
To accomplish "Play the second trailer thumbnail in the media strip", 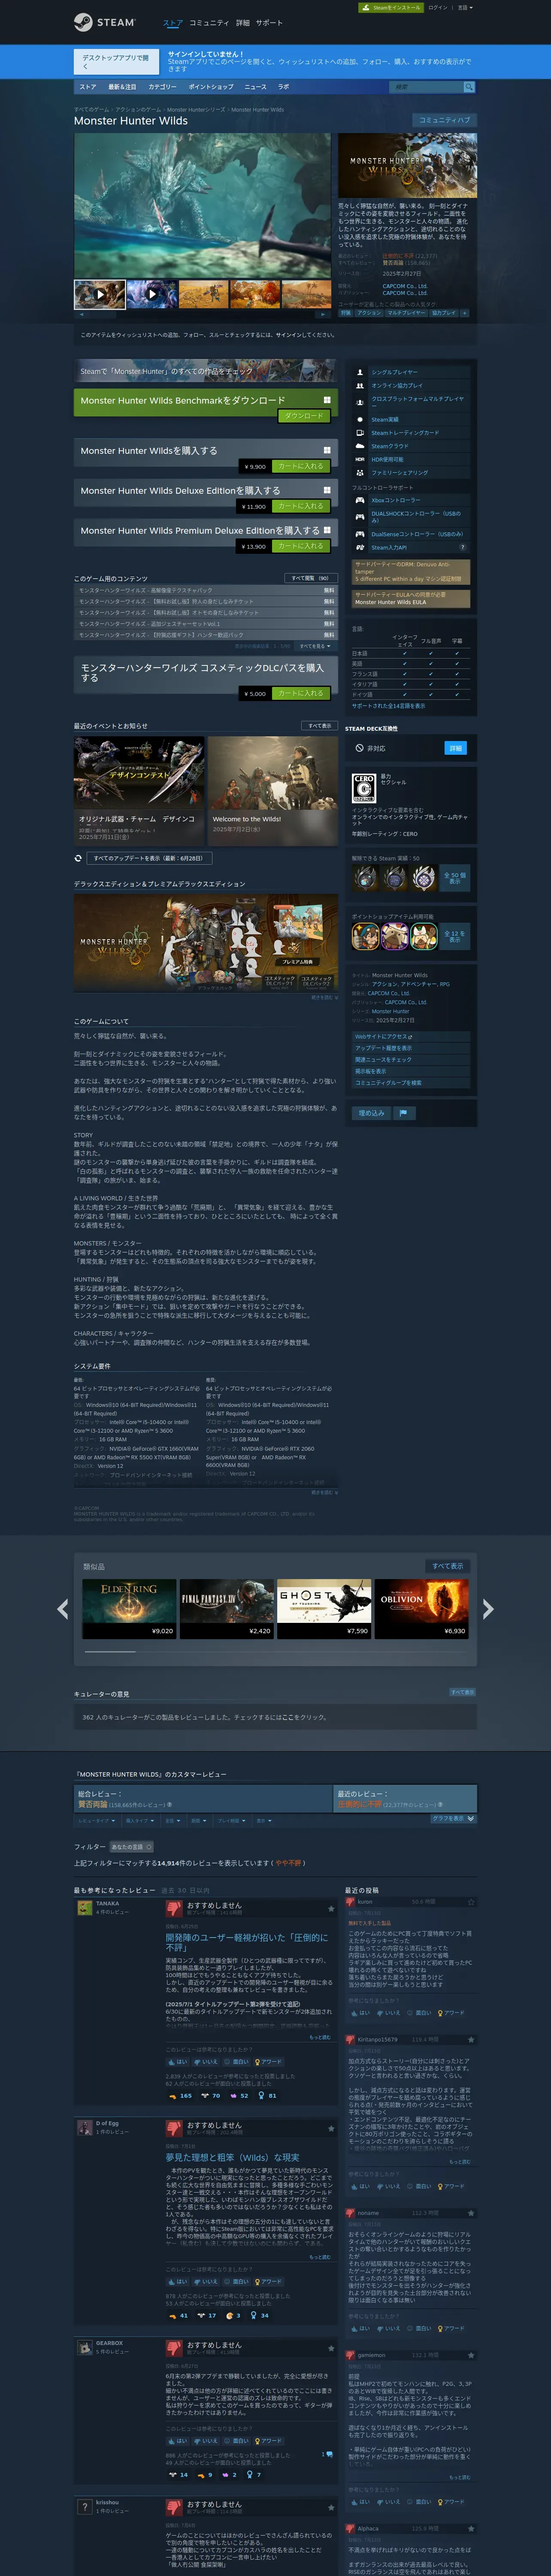I will pos(151,294).
